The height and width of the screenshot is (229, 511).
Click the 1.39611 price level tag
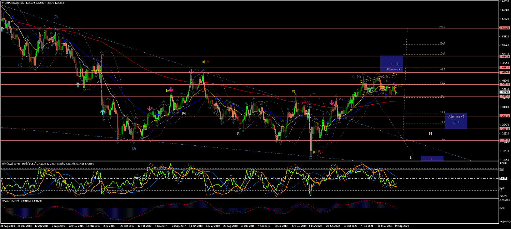(x=505, y=84)
